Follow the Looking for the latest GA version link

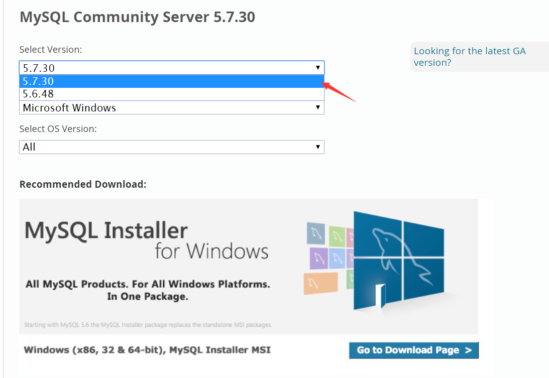click(x=470, y=57)
